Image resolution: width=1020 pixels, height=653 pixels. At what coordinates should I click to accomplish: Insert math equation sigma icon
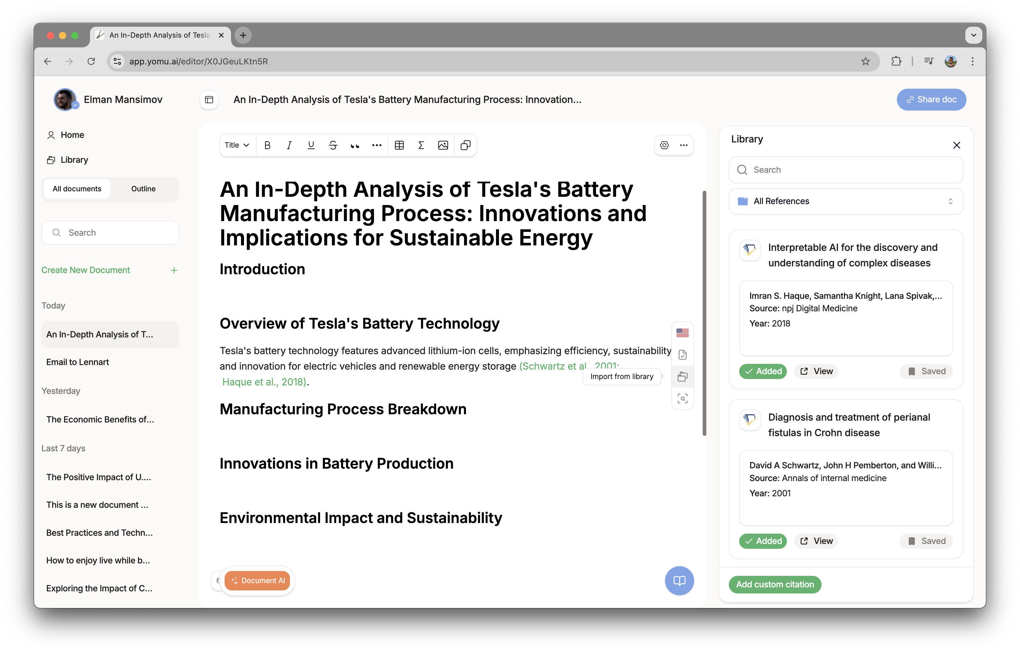coord(421,145)
